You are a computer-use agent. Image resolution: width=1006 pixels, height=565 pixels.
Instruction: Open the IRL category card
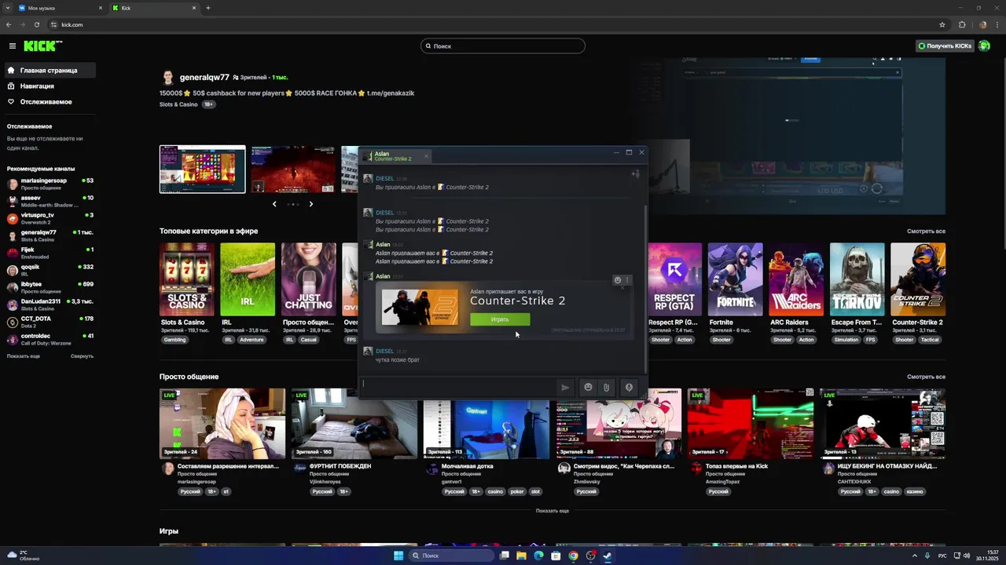pos(248,279)
